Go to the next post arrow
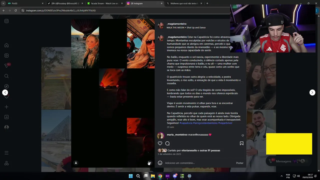This screenshot has width=320, height=180. click(x=312, y=92)
